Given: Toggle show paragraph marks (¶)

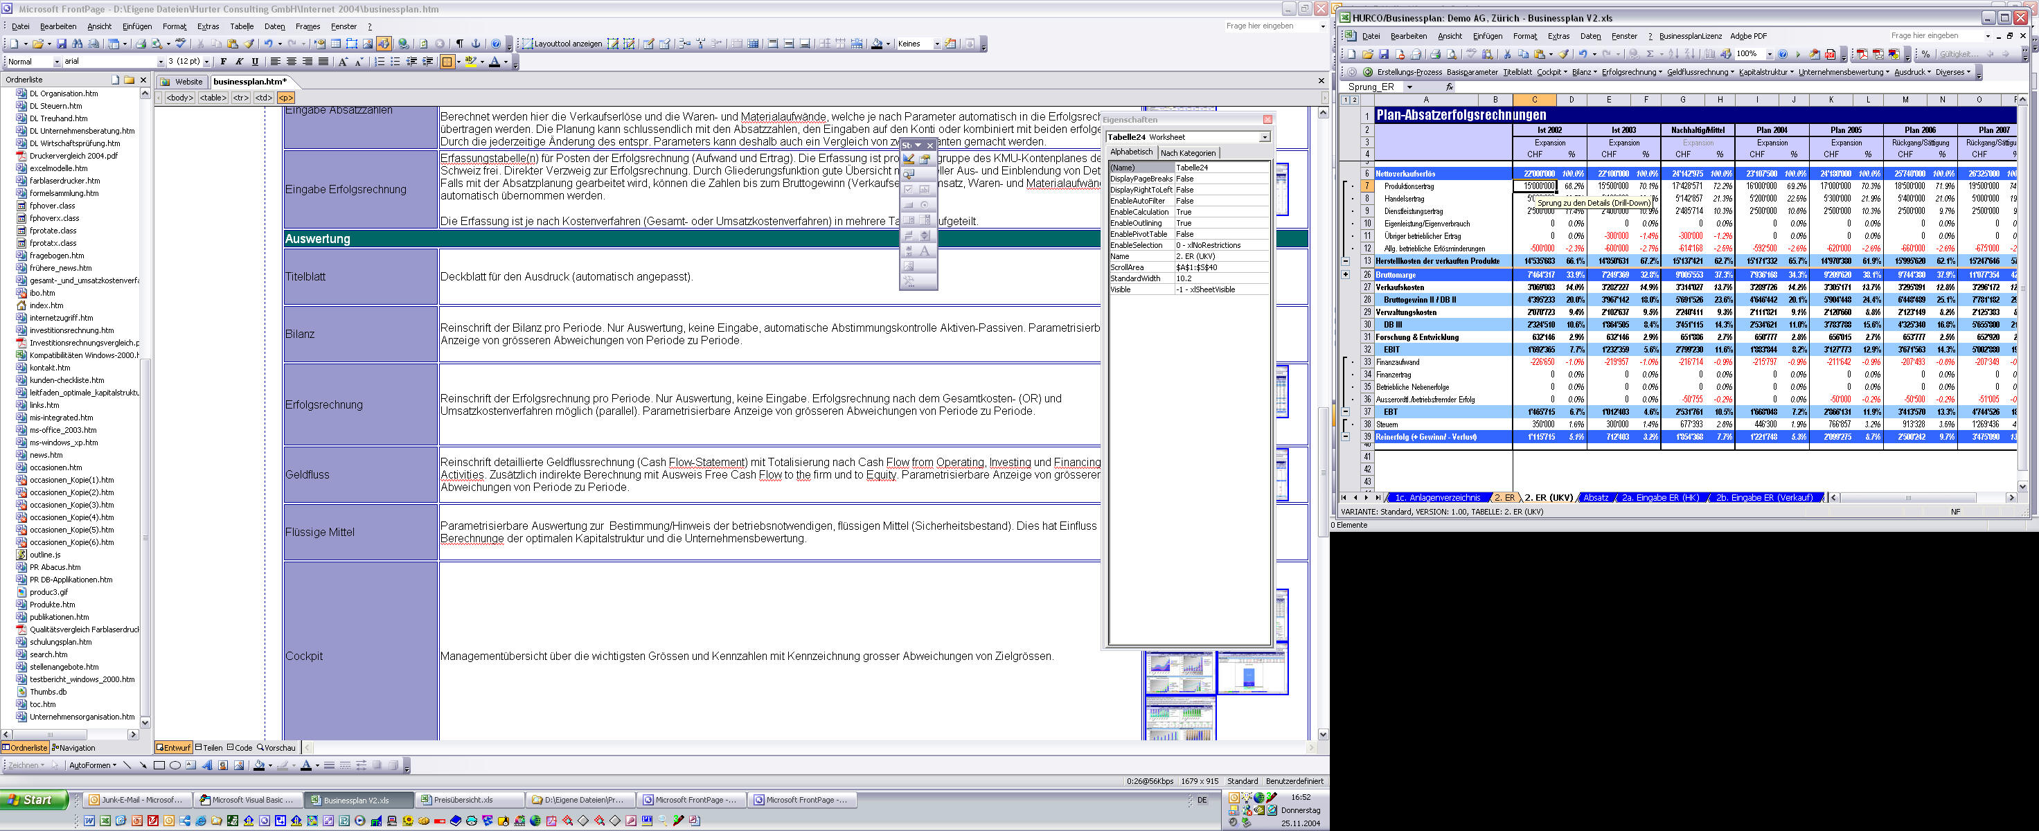Looking at the screenshot, I should (x=460, y=44).
